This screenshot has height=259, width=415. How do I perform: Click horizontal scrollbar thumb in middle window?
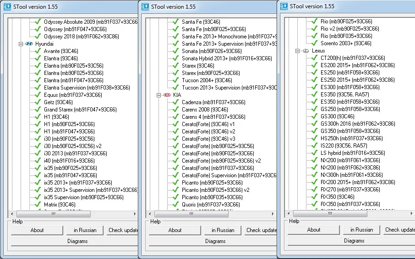pyautogui.click(x=191, y=214)
